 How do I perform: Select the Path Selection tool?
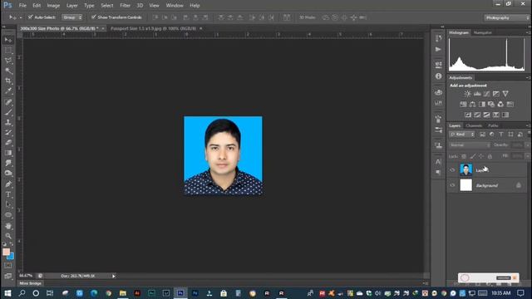click(x=8, y=205)
